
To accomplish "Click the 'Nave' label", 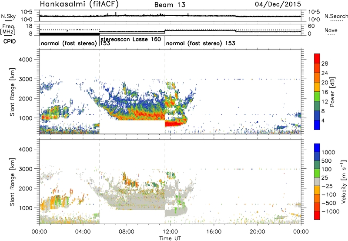I will point(331,30).
